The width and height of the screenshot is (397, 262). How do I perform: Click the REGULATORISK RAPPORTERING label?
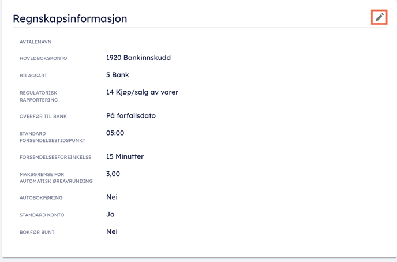click(x=39, y=96)
